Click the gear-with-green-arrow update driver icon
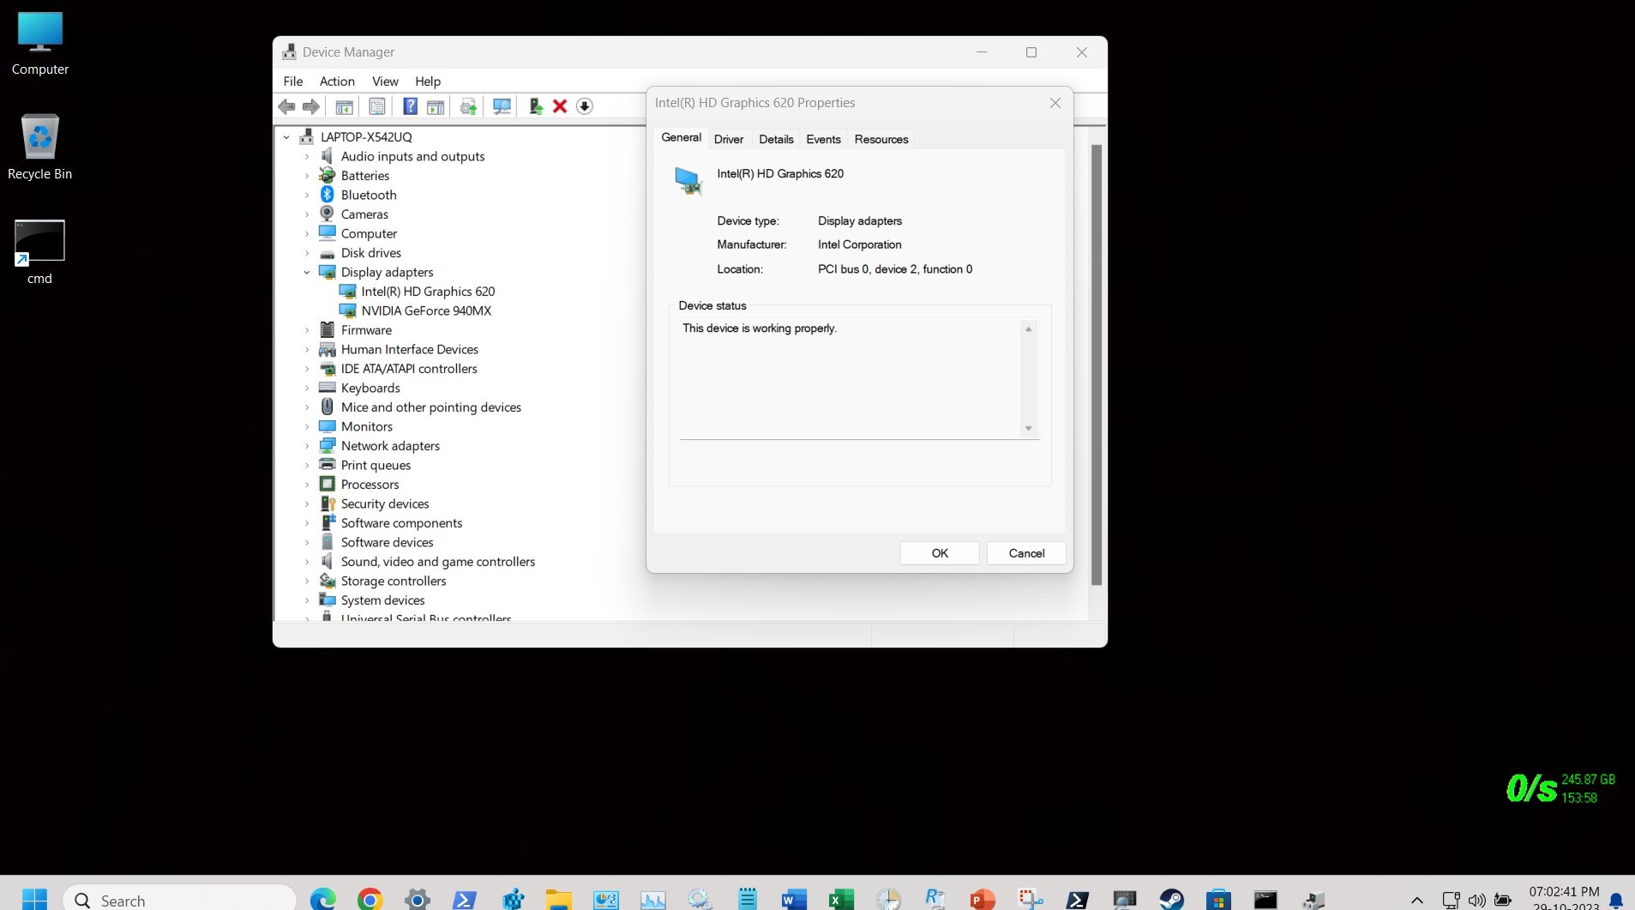 click(468, 106)
